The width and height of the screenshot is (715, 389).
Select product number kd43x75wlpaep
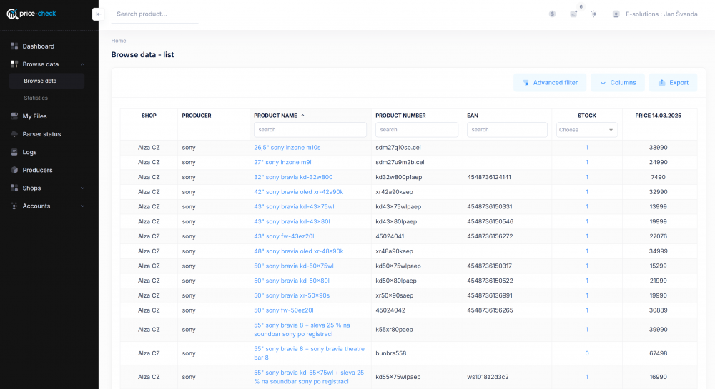click(x=398, y=206)
